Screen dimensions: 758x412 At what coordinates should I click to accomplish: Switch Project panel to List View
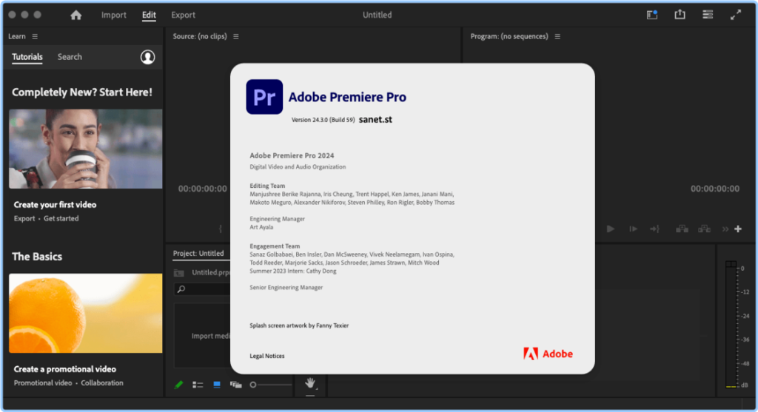coord(198,385)
